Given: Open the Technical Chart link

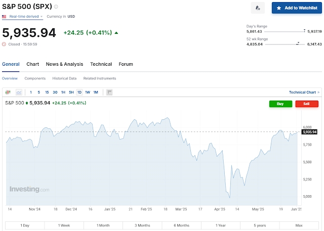Looking at the screenshot, I should click(x=304, y=92).
